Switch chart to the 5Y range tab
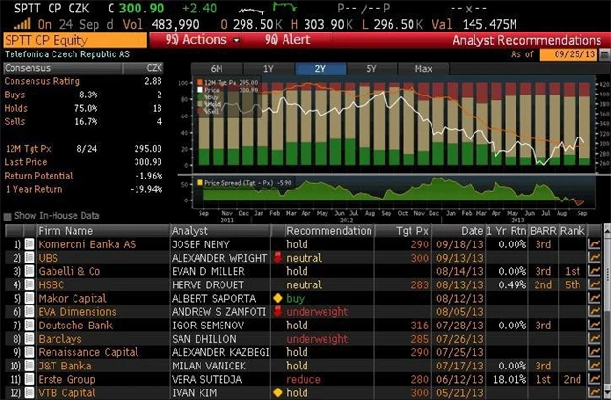The height and width of the screenshot is (400, 611). [x=370, y=69]
